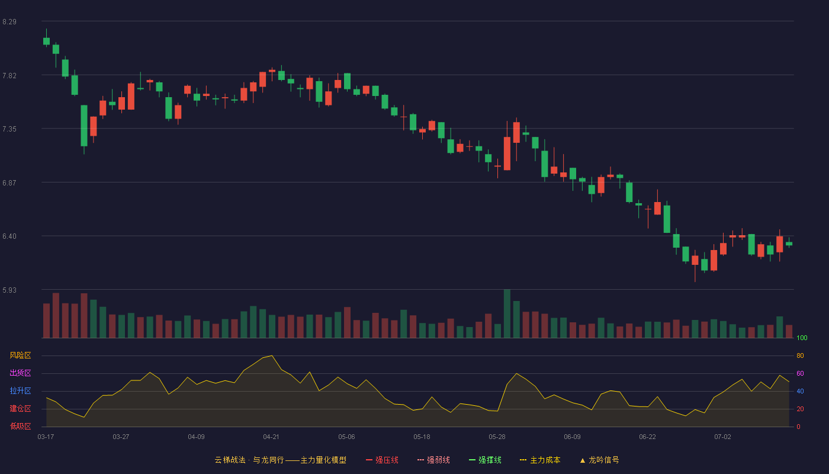Click the 8.29 price axis label
The height and width of the screenshot is (474, 829).
[9, 22]
